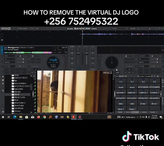Screen dimensions: 164x146
Task: Trigger the first 'madinda 2' sampler pad
Action: [x=143, y=92]
